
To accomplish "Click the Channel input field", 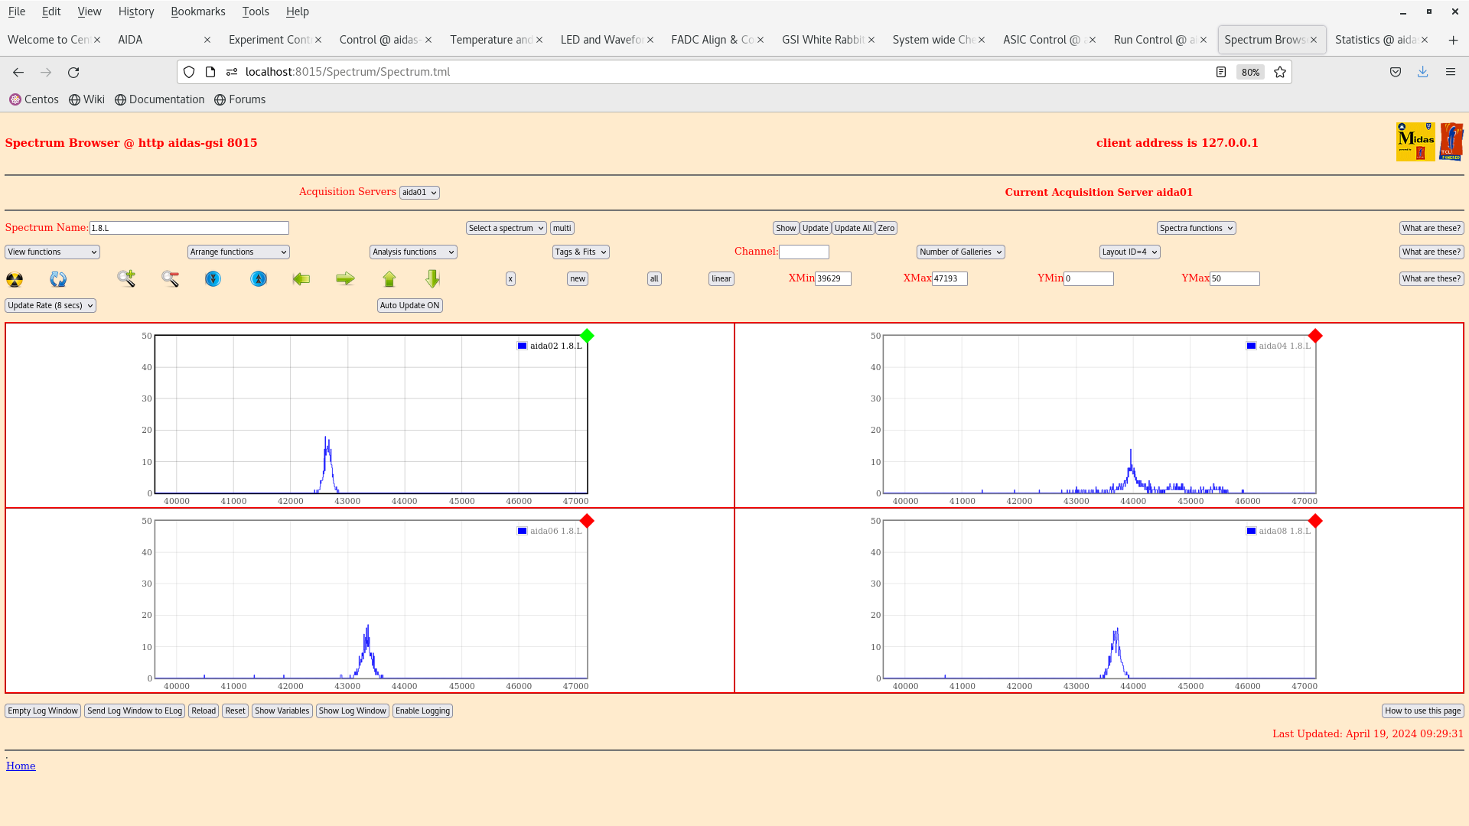I will [804, 252].
